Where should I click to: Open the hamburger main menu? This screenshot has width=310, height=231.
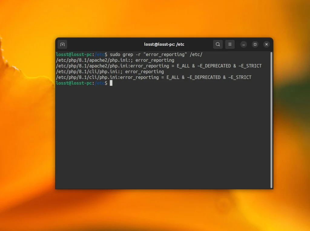[230, 44]
